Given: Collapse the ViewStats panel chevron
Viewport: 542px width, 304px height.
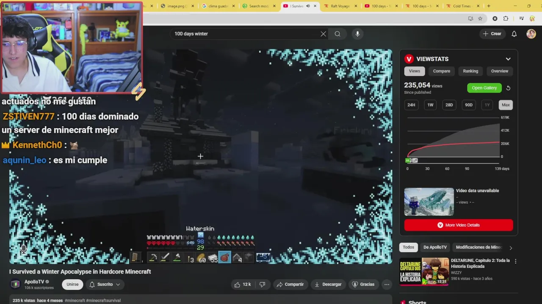Looking at the screenshot, I should point(508,59).
